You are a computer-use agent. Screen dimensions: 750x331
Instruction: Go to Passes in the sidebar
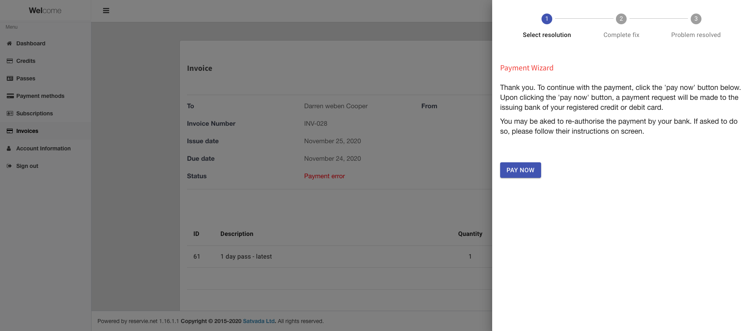[45, 78]
